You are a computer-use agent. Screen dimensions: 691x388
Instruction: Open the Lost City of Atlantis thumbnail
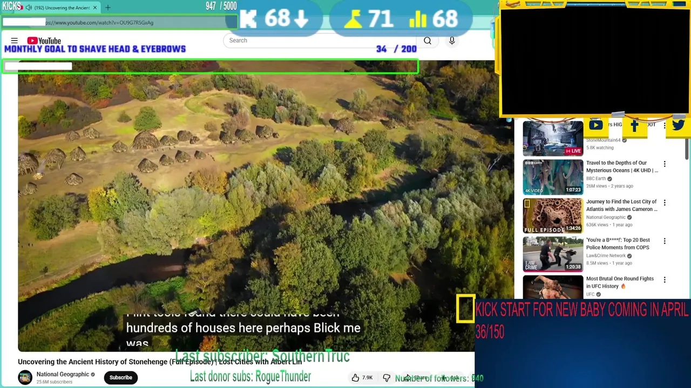(553, 215)
